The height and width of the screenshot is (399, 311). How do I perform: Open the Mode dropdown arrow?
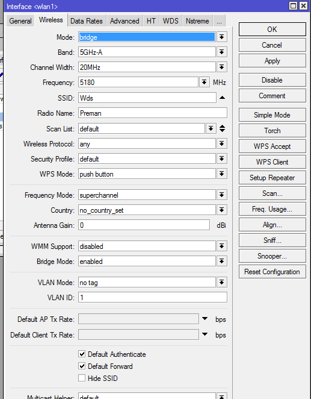click(x=221, y=37)
